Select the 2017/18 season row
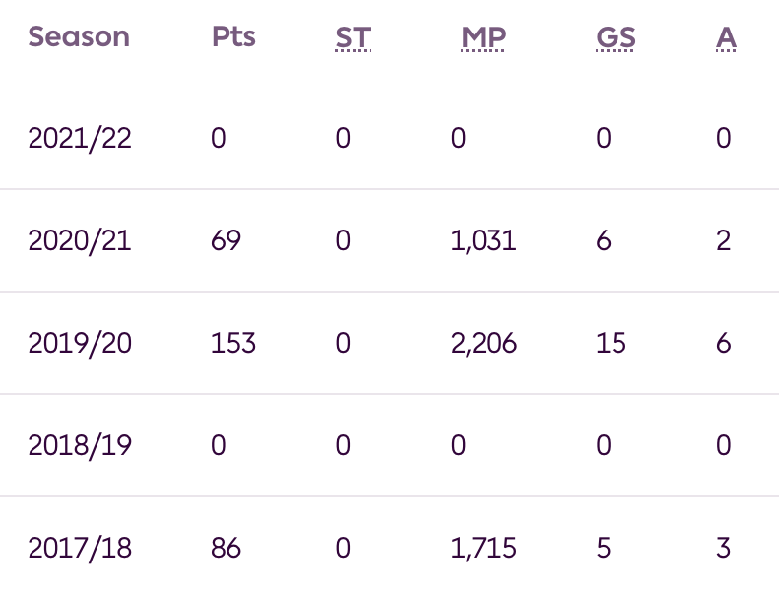Image resolution: width=779 pixels, height=594 pixels. 80,548
